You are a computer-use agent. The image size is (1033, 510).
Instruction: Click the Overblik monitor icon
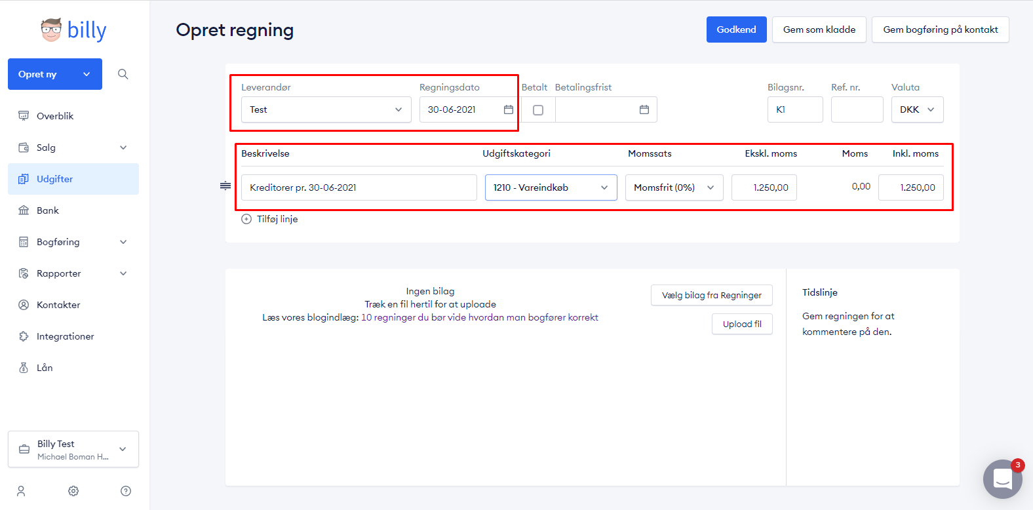coord(24,116)
